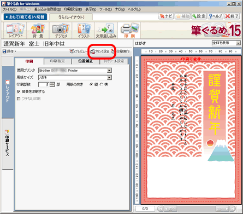The width and height of the screenshot is (243, 214).
Task: Click the 前へ previous page button
Action: (170, 209)
